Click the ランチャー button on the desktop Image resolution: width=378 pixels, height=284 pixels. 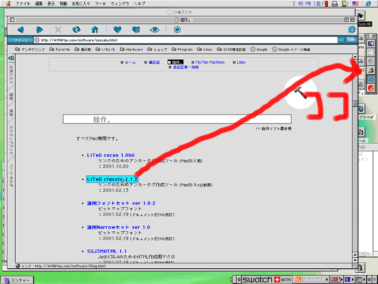pyautogui.click(x=17, y=280)
